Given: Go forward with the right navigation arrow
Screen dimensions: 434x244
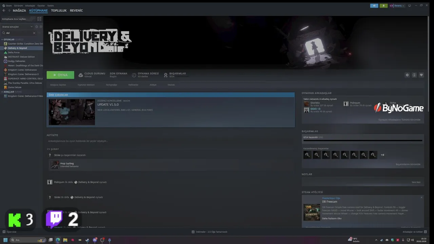Looking at the screenshot, I should 9,11.
